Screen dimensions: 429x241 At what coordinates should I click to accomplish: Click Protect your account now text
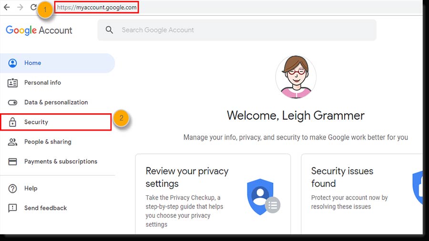pyautogui.click(x=349, y=202)
